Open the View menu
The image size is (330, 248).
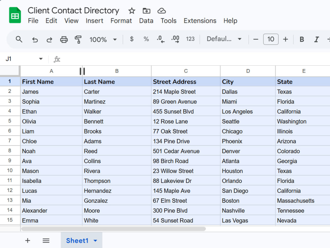coord(71,20)
